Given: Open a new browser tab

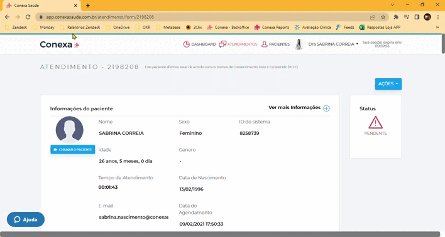Looking at the screenshot, I should [88, 6].
